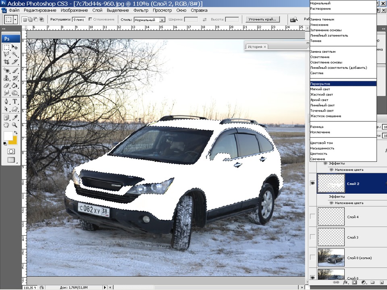Choose Перекрытие blend mode
Screen dimensions: 387x290
click(x=343, y=84)
